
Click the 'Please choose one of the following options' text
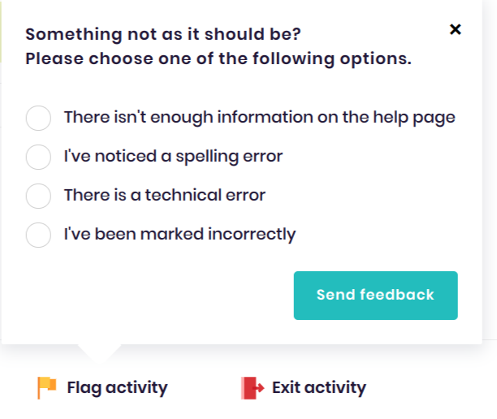click(218, 59)
